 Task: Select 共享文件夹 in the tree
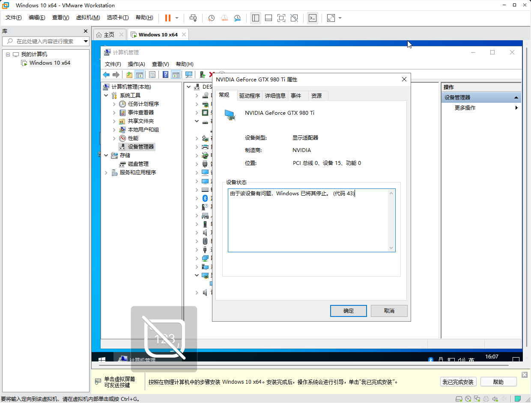[x=140, y=121]
